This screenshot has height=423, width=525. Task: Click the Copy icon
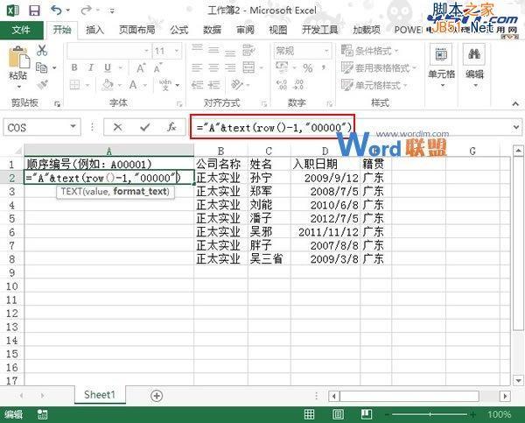[x=41, y=67]
